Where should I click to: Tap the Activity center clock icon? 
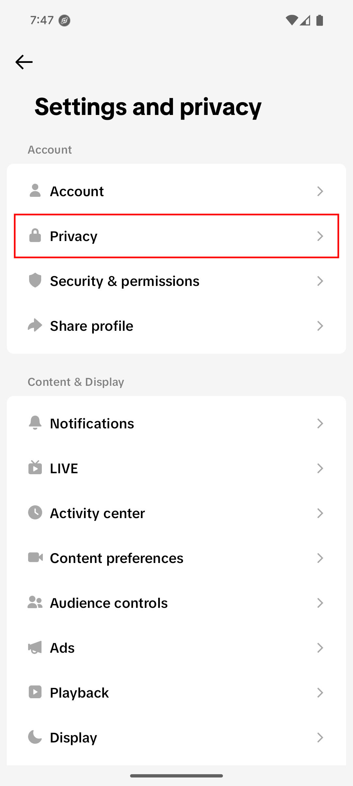coord(35,513)
